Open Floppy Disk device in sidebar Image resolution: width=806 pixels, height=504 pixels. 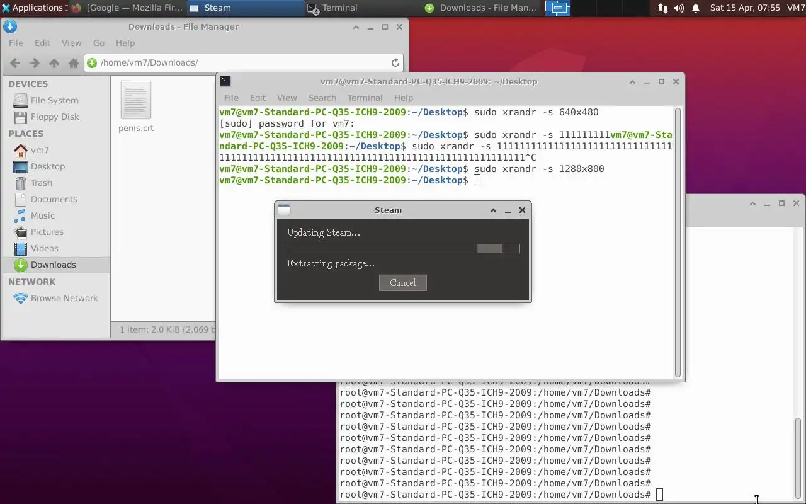pyautogui.click(x=55, y=117)
